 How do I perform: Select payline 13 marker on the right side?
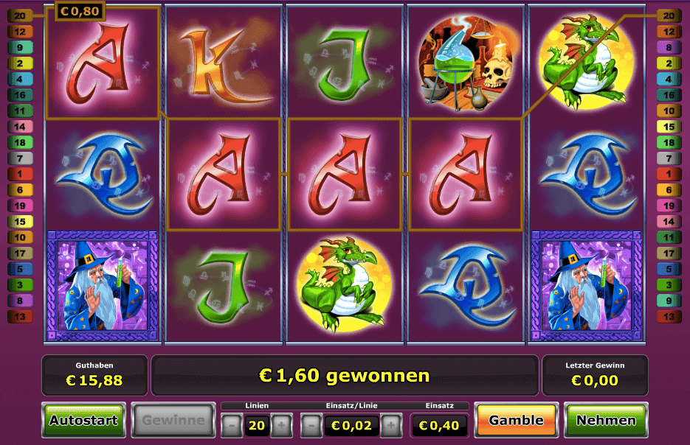click(669, 316)
